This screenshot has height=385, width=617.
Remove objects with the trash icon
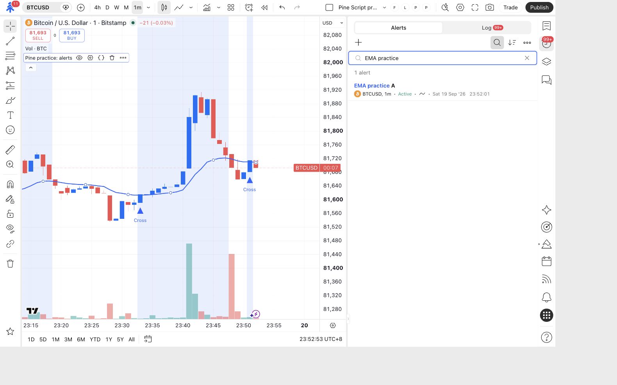10,264
